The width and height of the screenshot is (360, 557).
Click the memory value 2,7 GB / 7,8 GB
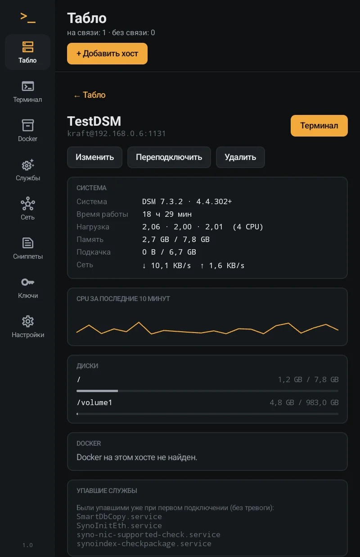coord(176,239)
